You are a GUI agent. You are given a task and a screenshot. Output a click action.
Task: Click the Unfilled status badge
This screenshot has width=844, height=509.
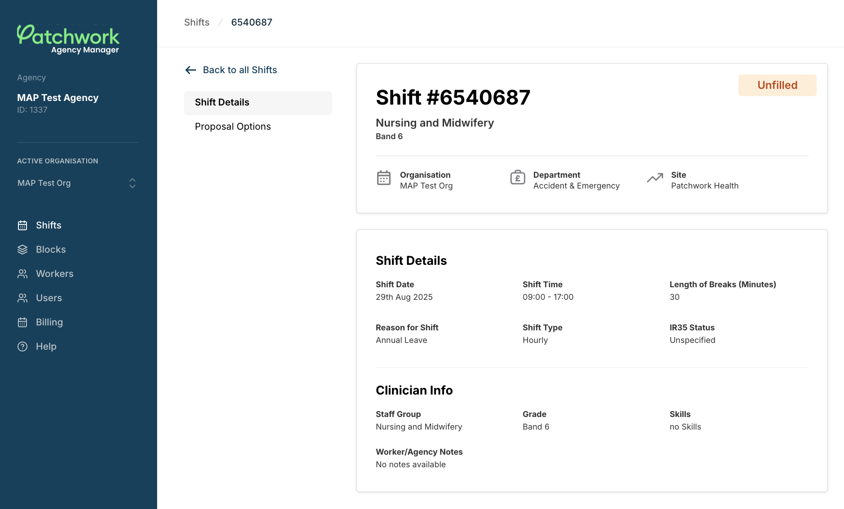[x=777, y=85]
